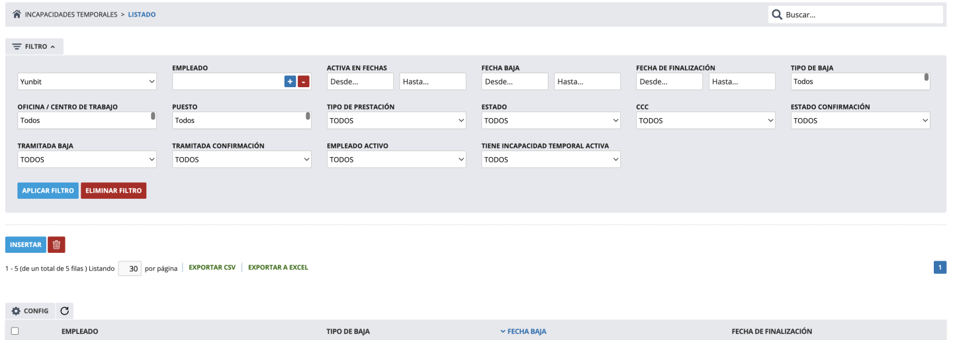Click Incapacidades Temporales breadcrumb
Viewport: 953px width, 340px height.
tap(71, 14)
